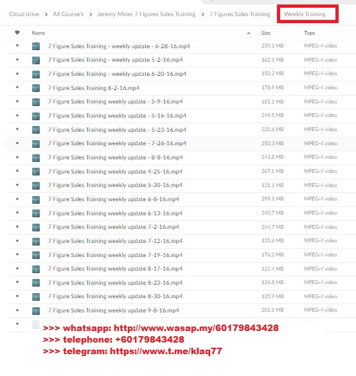Click video icon for Sales Training 8-2-16.mp4
Image resolution: width=356 pixels, height=376 pixels.
click(x=36, y=88)
